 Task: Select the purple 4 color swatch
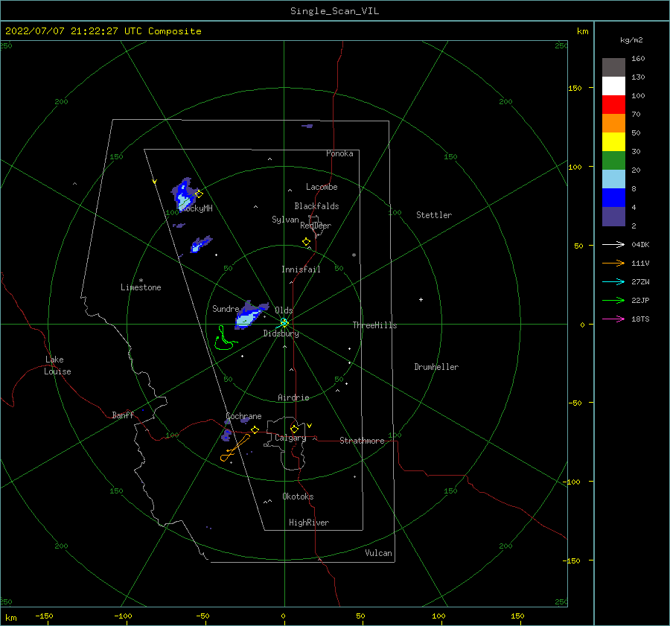click(613, 216)
